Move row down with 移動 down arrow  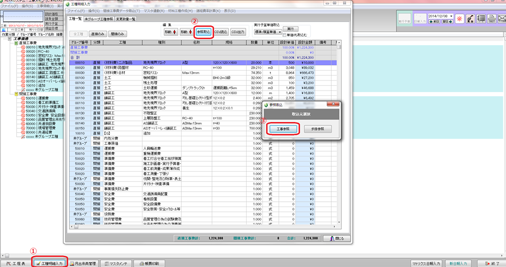click(186, 32)
